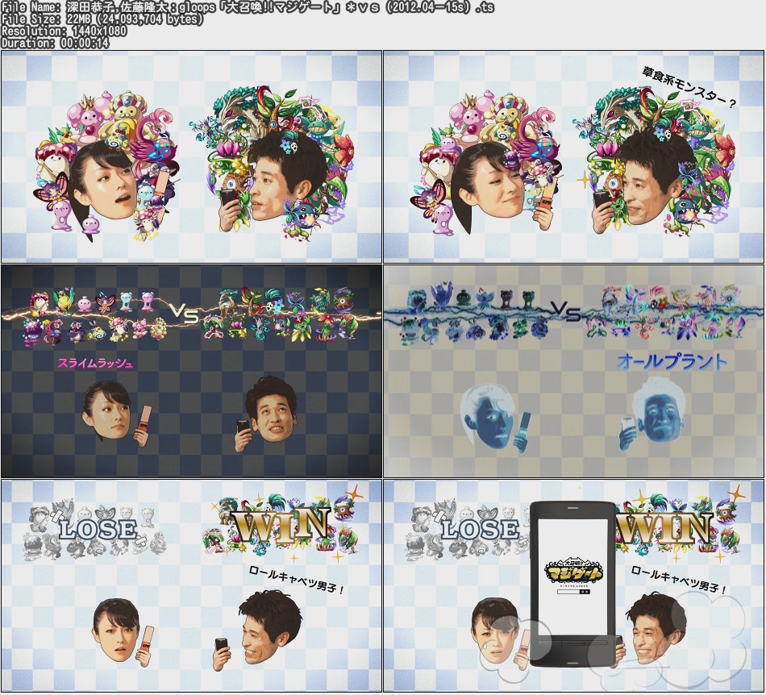Click the Resolution 1440x1080 line
This screenshot has height=695, width=766.
coord(64,31)
